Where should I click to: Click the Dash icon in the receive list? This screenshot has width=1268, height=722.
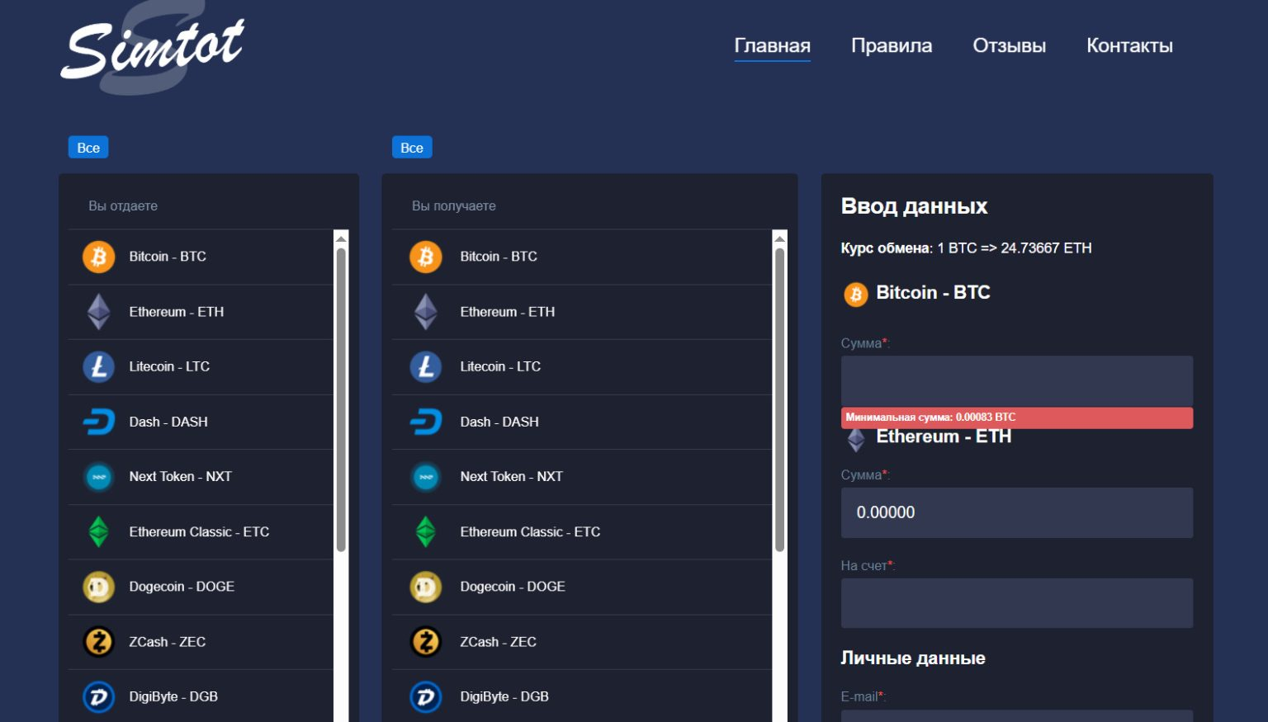[x=426, y=422]
